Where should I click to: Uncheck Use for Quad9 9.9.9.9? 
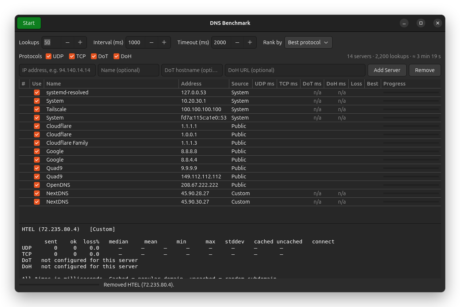(37, 168)
